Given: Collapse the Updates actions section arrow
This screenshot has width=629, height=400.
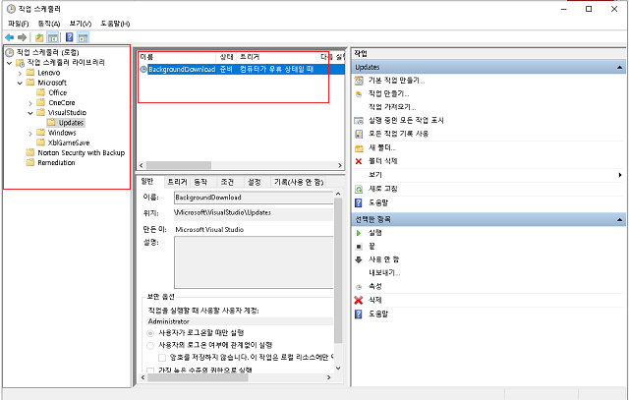Looking at the screenshot, I should [x=620, y=68].
